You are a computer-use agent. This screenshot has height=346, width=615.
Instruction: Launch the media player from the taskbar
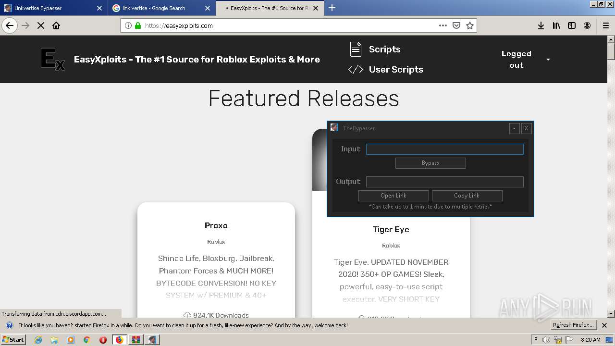[x=71, y=340]
